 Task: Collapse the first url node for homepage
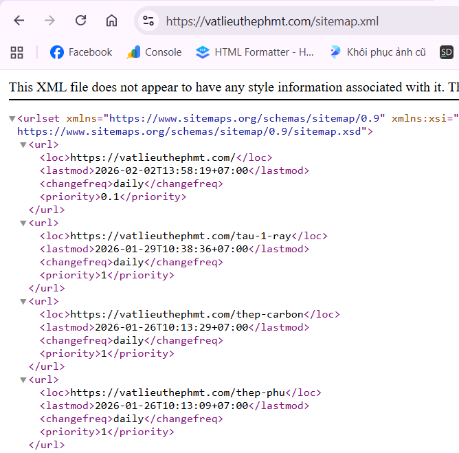point(23,145)
